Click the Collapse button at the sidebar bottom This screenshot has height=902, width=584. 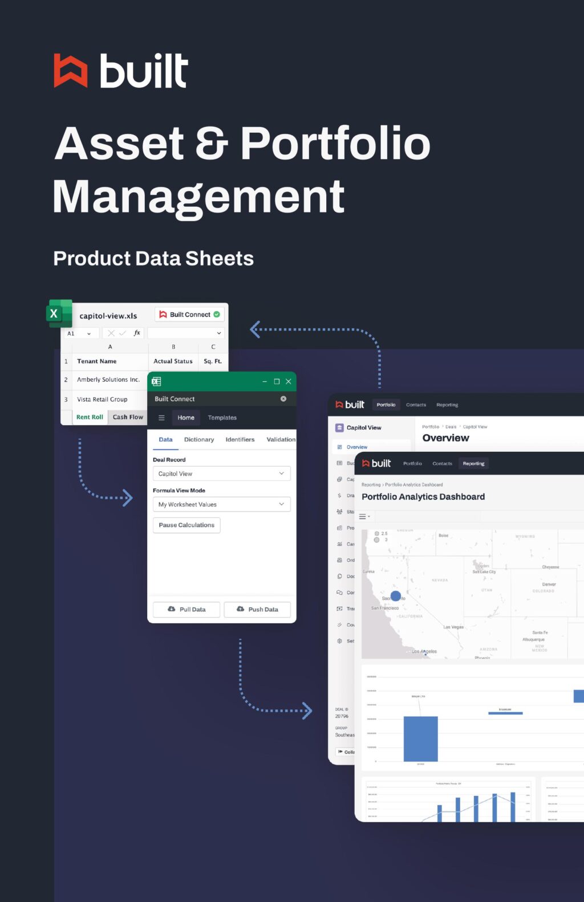click(346, 752)
